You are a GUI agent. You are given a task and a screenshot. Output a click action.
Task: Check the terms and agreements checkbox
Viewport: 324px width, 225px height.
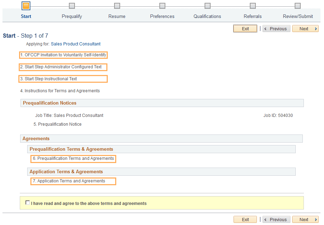coord(28,202)
